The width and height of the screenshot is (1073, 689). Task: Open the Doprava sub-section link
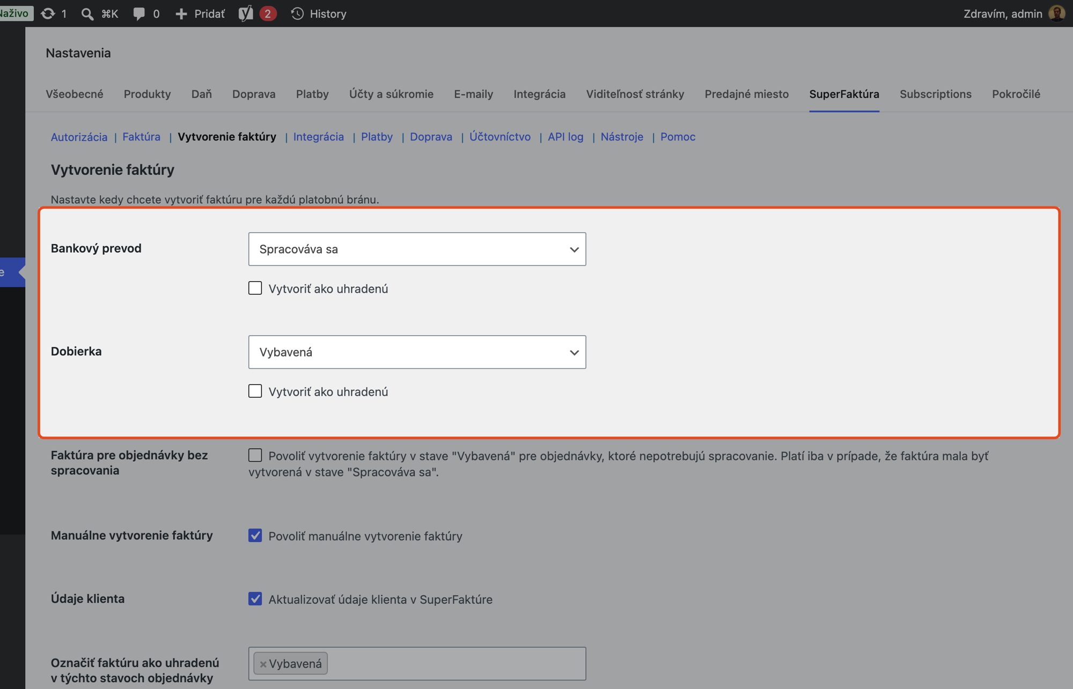(431, 137)
